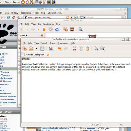Click the Firefox URL address field

click(x=47, y=17)
